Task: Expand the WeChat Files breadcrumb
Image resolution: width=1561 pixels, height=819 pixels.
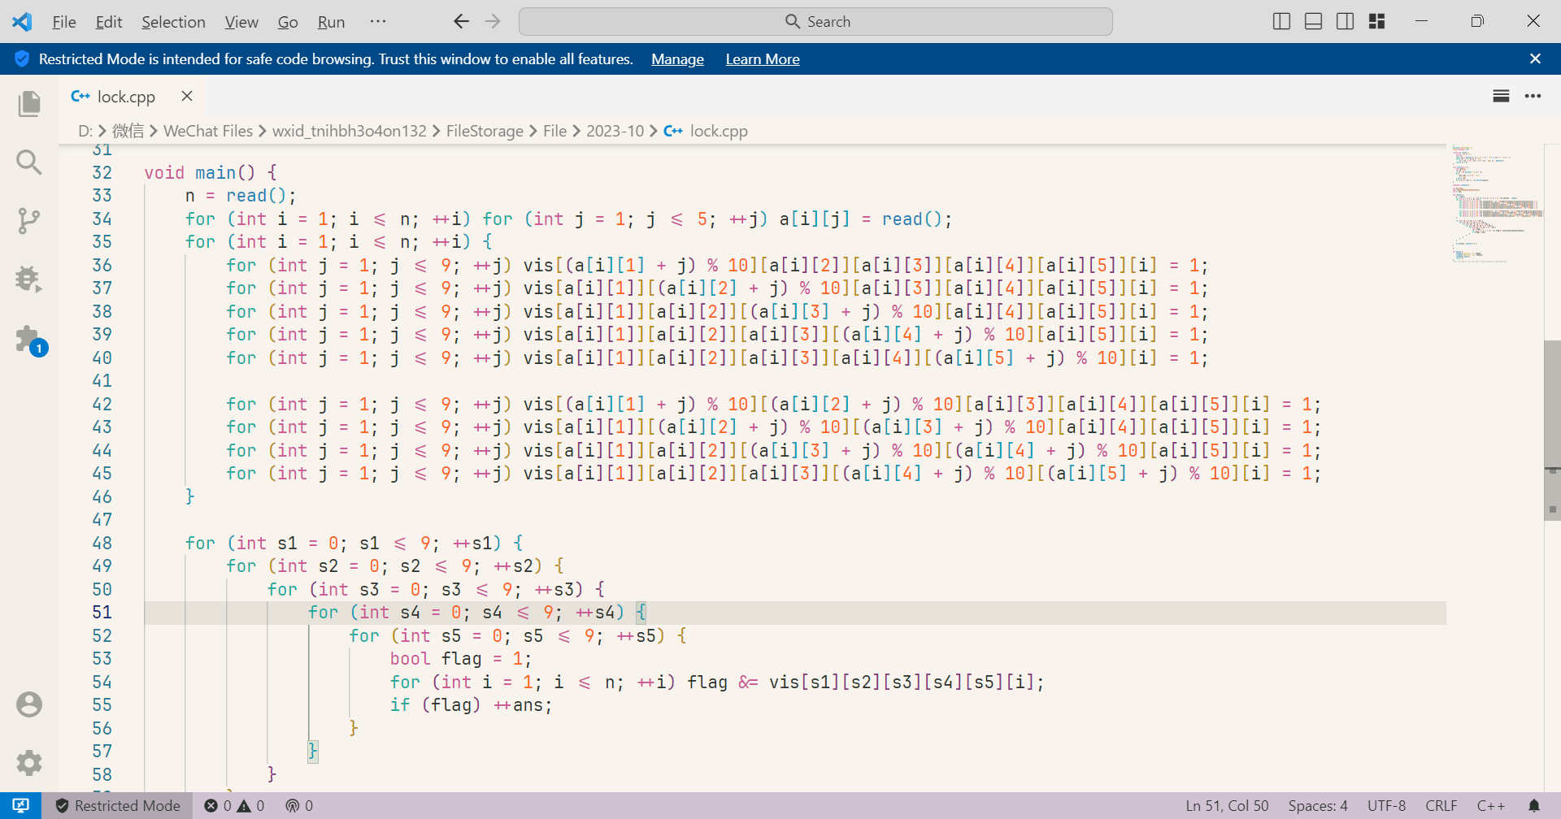Action: pos(208,131)
